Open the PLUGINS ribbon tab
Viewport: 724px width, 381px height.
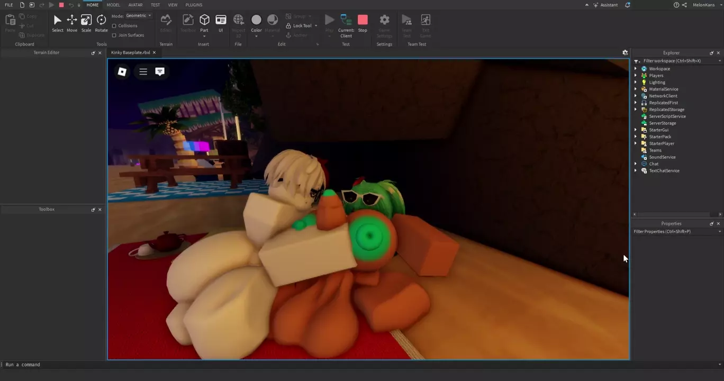[x=194, y=5]
